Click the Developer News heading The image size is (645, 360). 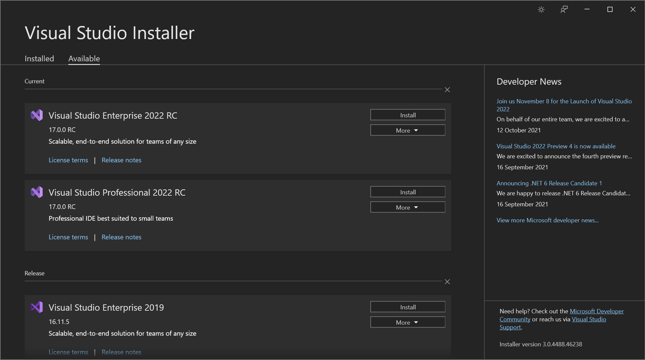click(529, 82)
